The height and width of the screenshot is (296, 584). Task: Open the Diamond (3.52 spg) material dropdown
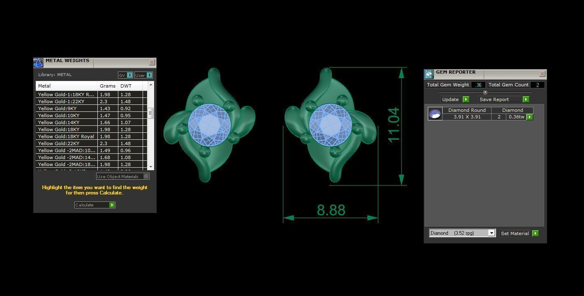click(491, 233)
